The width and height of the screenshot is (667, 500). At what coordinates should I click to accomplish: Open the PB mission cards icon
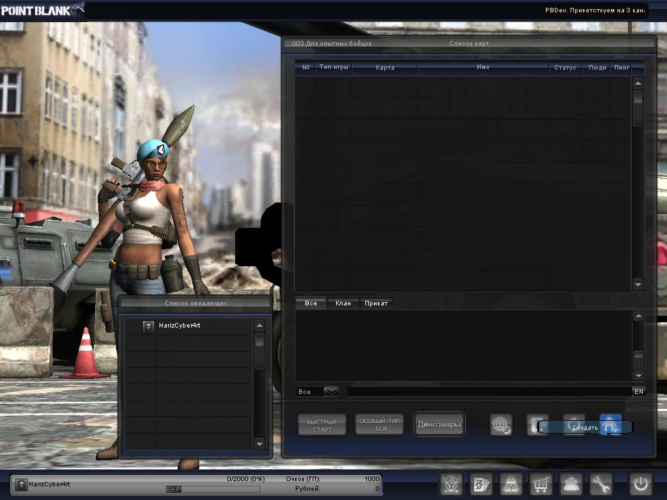pos(481,484)
